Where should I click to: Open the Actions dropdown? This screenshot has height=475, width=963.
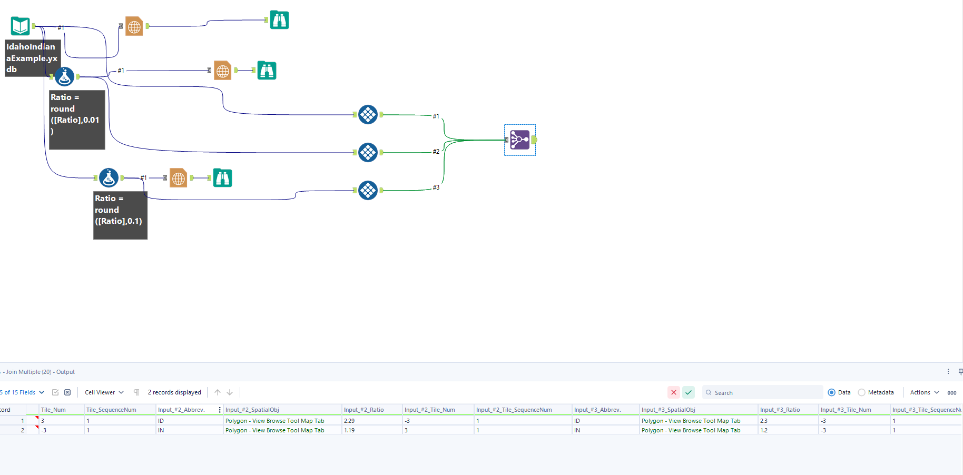pyautogui.click(x=923, y=392)
